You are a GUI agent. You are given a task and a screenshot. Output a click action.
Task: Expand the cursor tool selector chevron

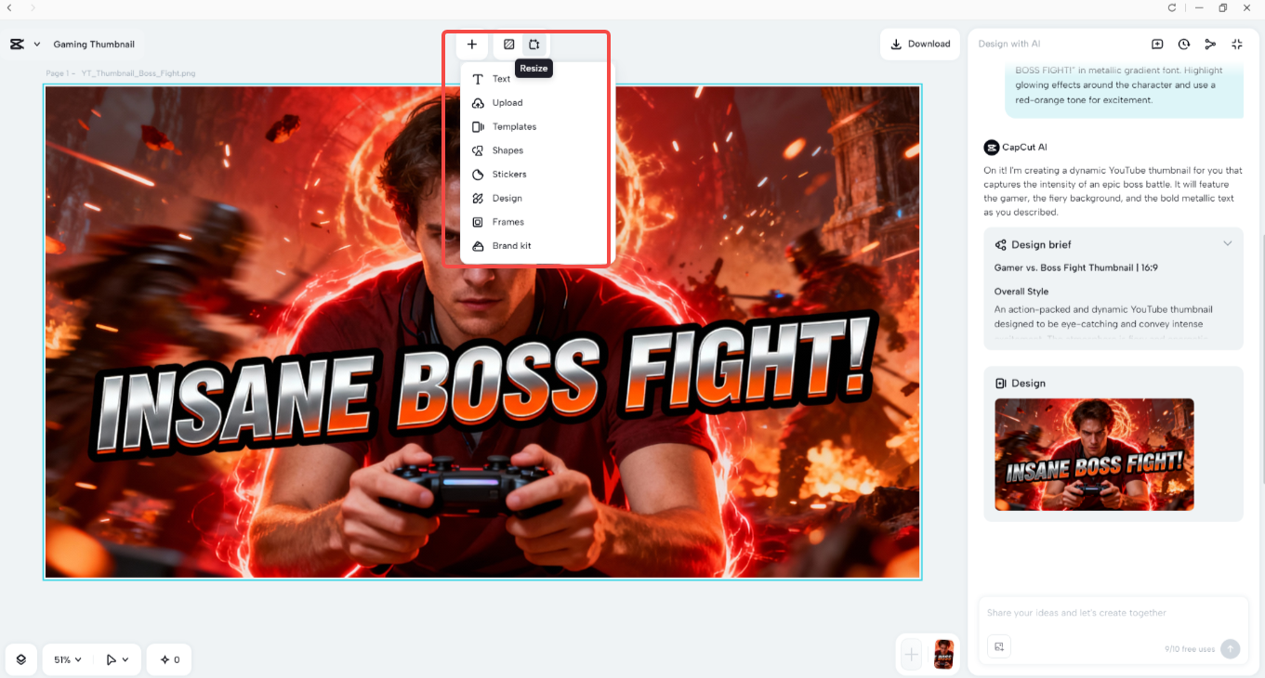tap(125, 659)
